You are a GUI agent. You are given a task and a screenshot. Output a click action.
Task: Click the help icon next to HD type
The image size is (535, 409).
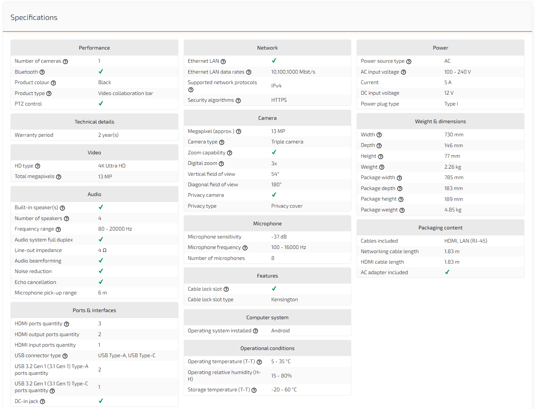click(x=38, y=166)
